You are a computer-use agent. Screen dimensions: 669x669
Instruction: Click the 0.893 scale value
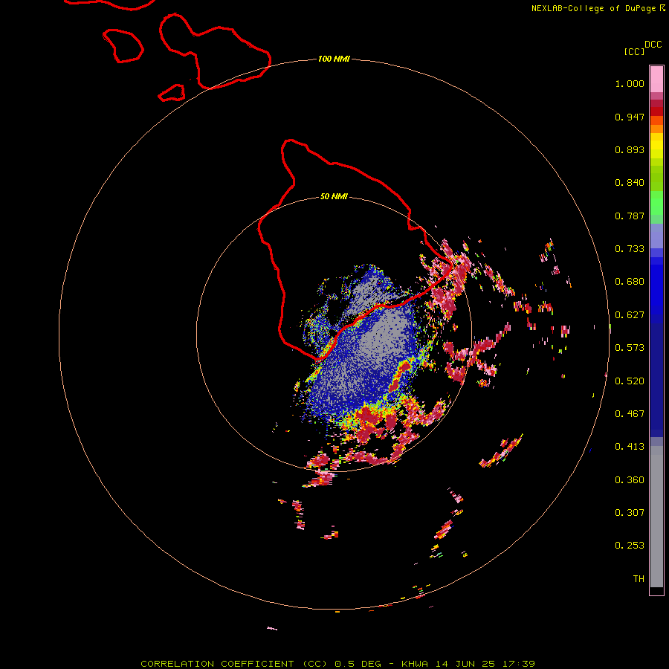pos(630,149)
